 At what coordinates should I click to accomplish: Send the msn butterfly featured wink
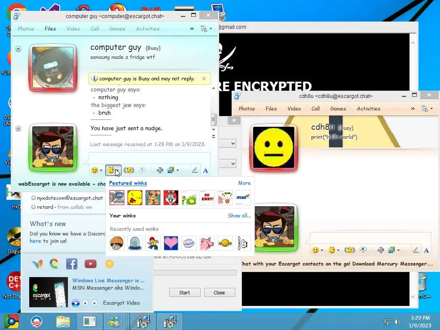point(243,198)
